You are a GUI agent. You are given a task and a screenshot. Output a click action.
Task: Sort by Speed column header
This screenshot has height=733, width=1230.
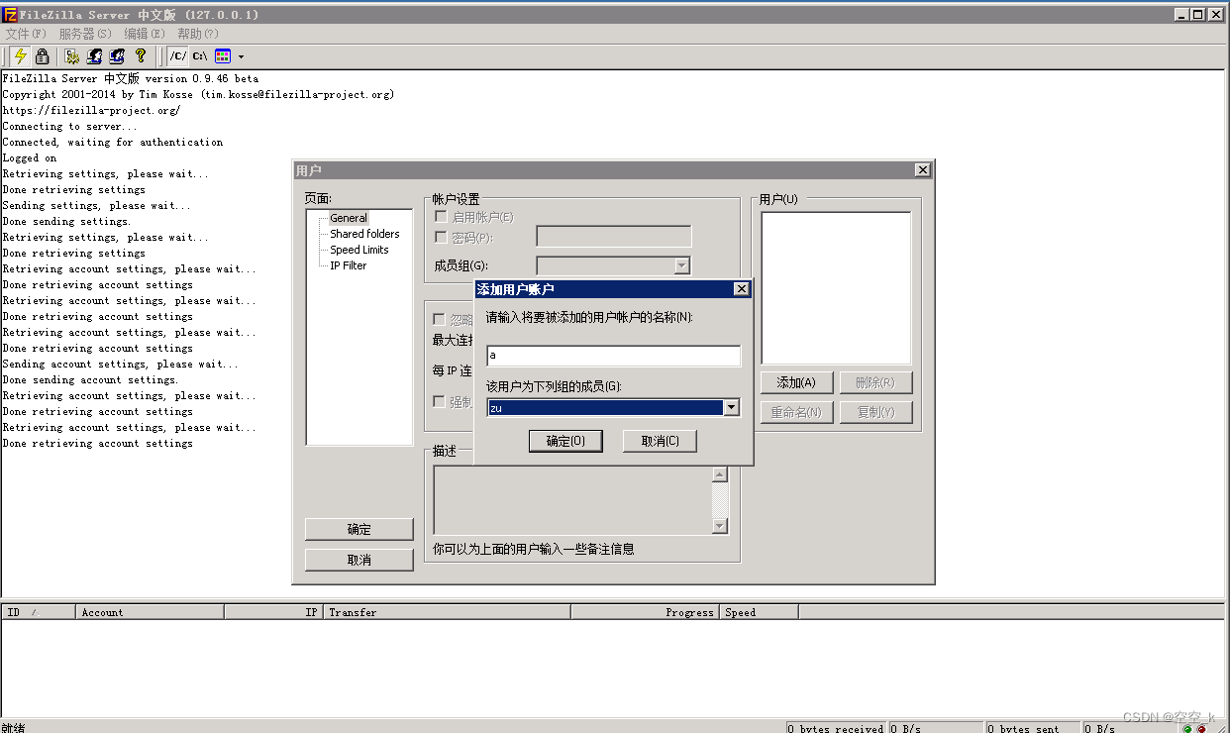click(760, 612)
